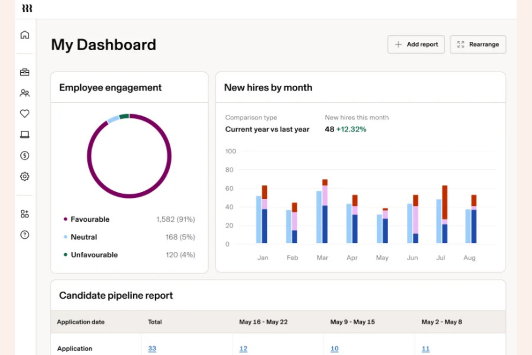
Task: Click the Add report button
Action: (416, 44)
